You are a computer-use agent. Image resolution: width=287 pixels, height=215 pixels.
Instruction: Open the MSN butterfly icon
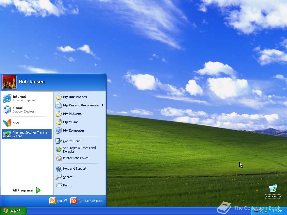pyautogui.click(x=7, y=123)
